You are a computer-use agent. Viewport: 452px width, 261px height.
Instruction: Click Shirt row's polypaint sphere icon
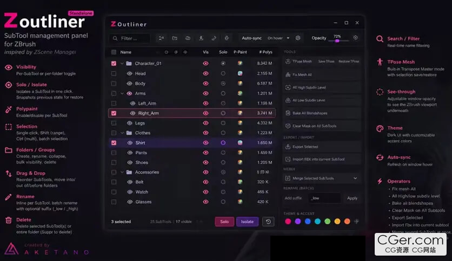coord(240,142)
